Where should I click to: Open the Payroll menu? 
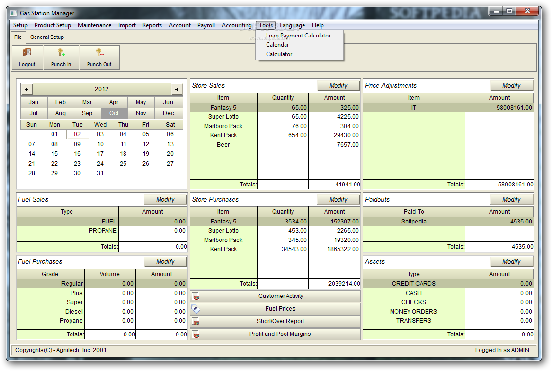pyautogui.click(x=206, y=25)
